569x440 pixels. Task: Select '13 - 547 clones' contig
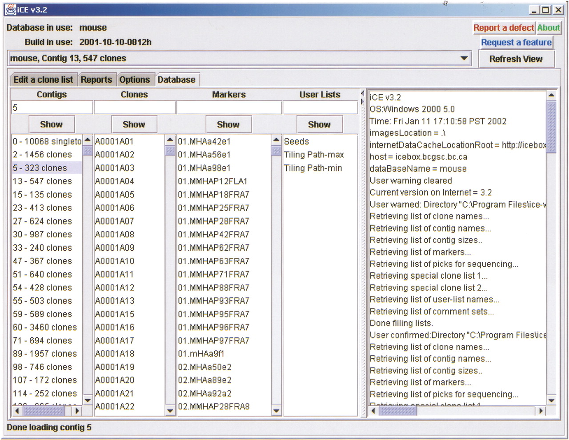pos(47,181)
